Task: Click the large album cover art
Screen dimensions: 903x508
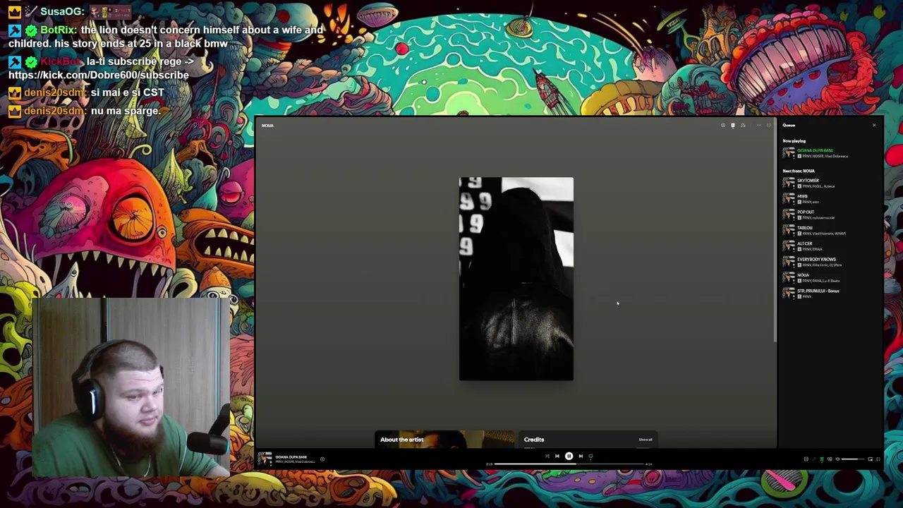Action: [516, 279]
